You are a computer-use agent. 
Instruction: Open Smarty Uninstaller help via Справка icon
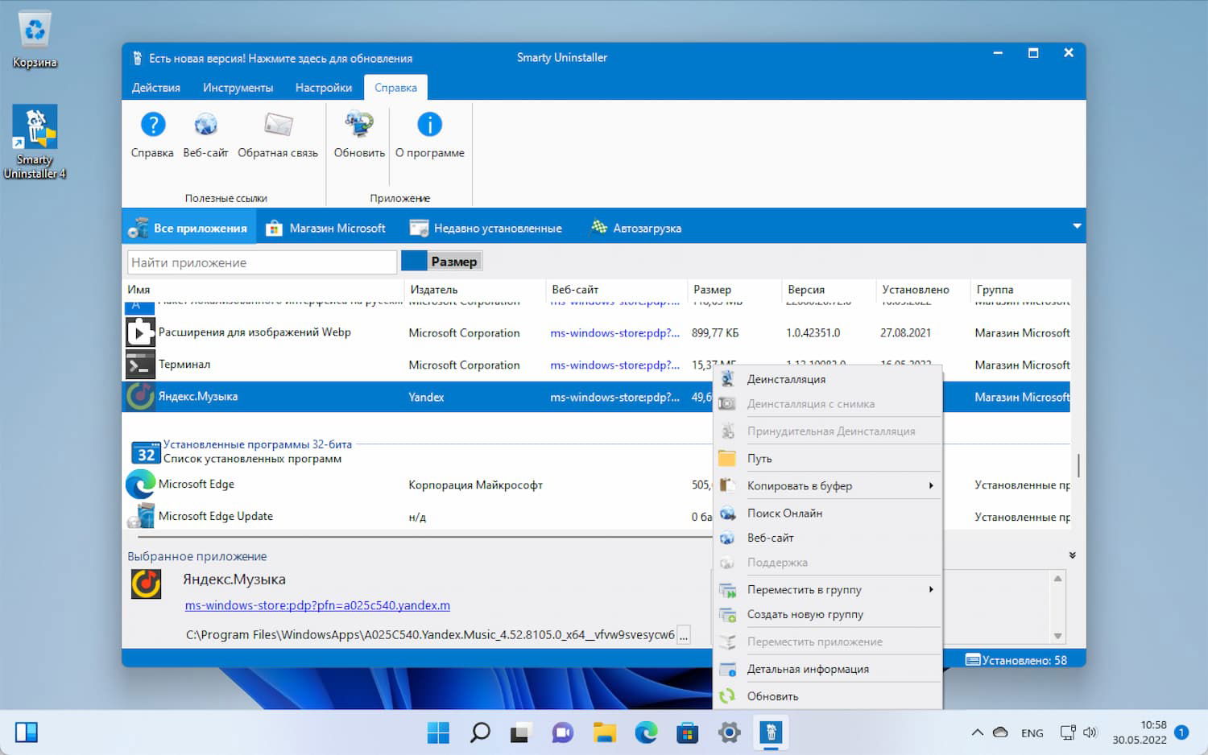151,134
